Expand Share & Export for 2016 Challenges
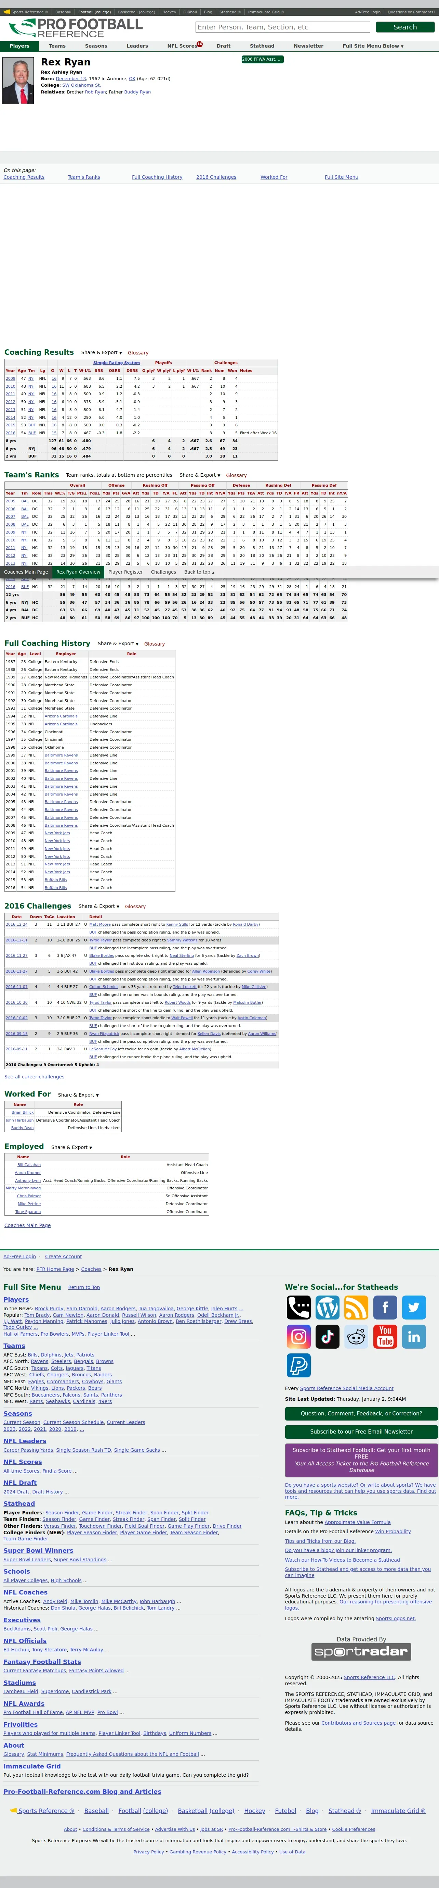439x1888 pixels. click(99, 906)
